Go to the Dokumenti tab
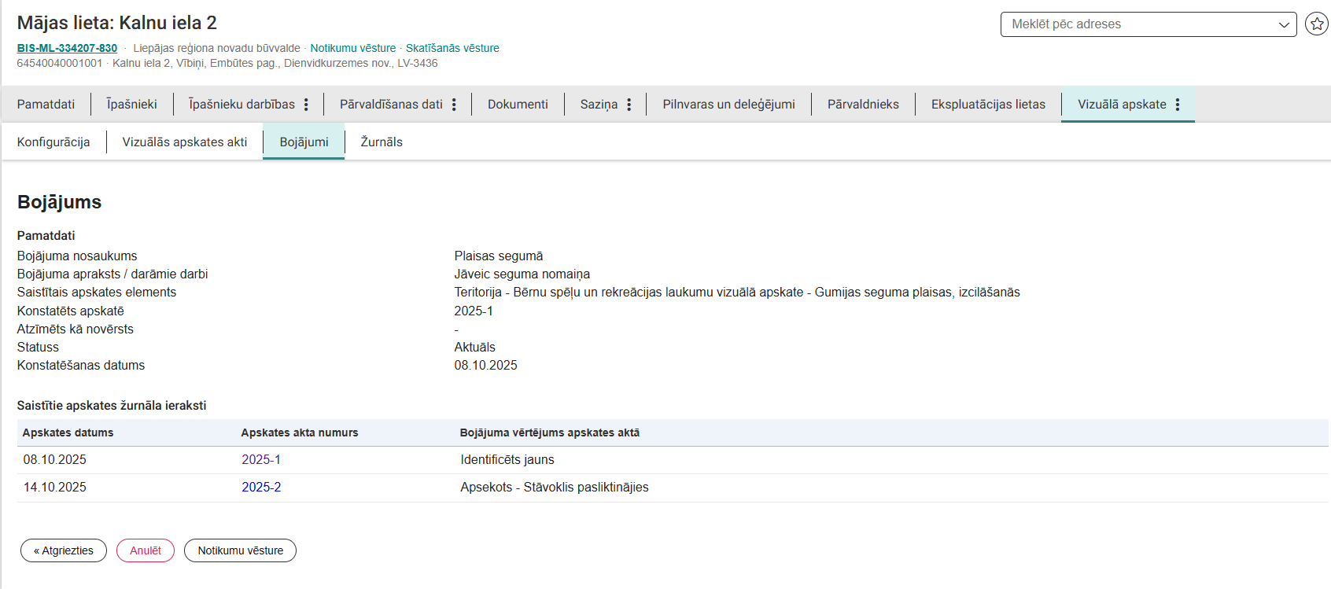This screenshot has height=589, width=1331. 518,105
